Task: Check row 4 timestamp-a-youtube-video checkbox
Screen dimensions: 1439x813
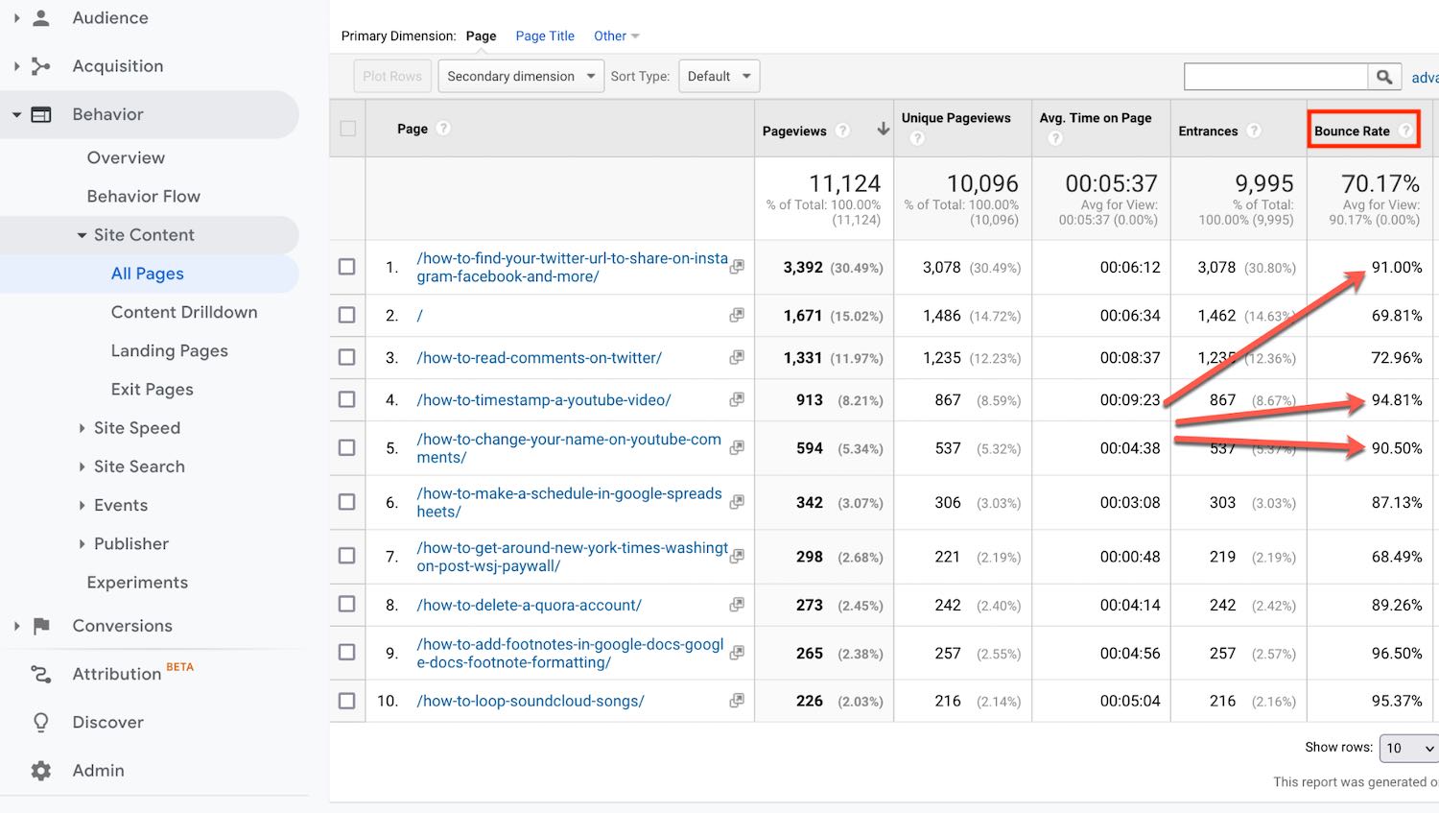Action: click(347, 399)
